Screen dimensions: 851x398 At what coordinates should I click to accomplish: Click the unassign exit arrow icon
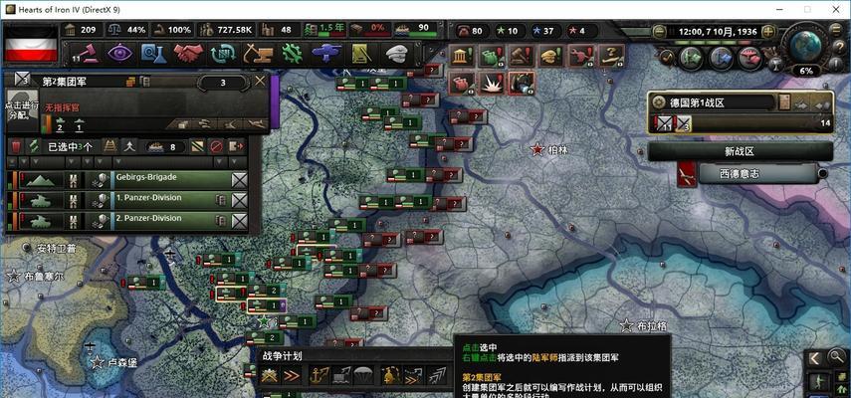[236, 146]
